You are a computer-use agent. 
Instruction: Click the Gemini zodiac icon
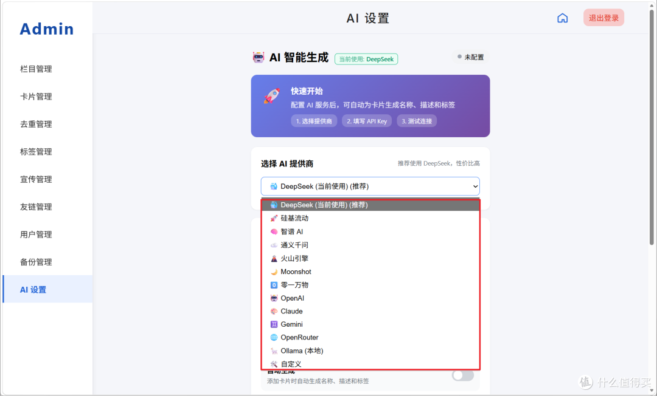pos(274,324)
